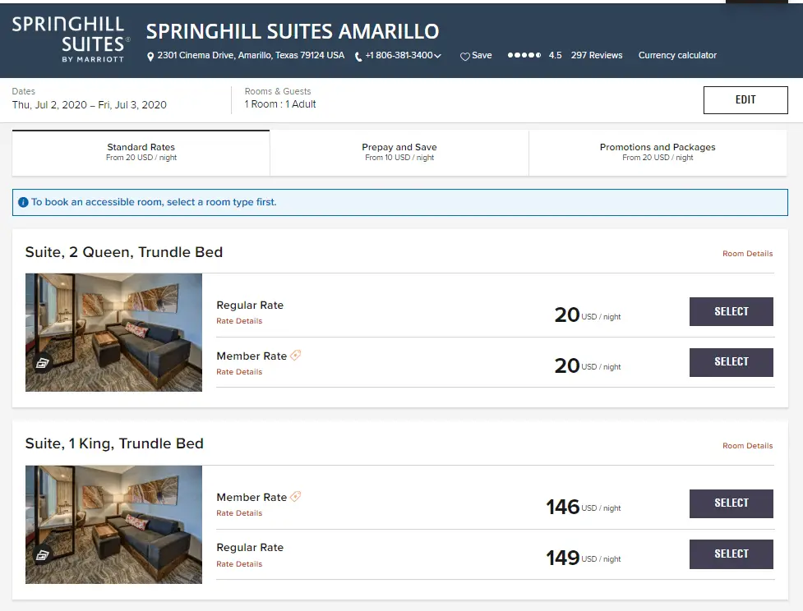Screen dimensions: 803x611
Task: Click the SpringHill Suites by Marriott logo
Action: 69,39
